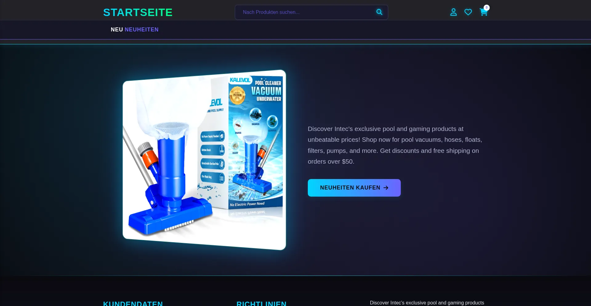The width and height of the screenshot is (591, 306).
Task: Open the NEU NEUHEITEN menu item
Action: (135, 30)
